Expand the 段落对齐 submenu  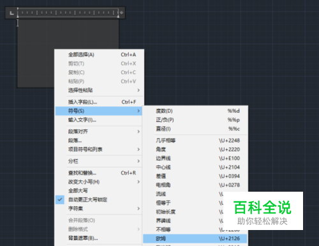(x=99, y=132)
